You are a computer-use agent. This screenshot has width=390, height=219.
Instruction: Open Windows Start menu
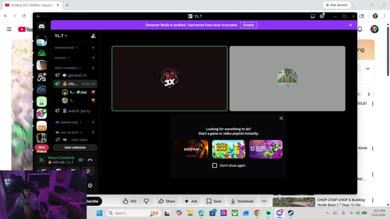click(99, 213)
